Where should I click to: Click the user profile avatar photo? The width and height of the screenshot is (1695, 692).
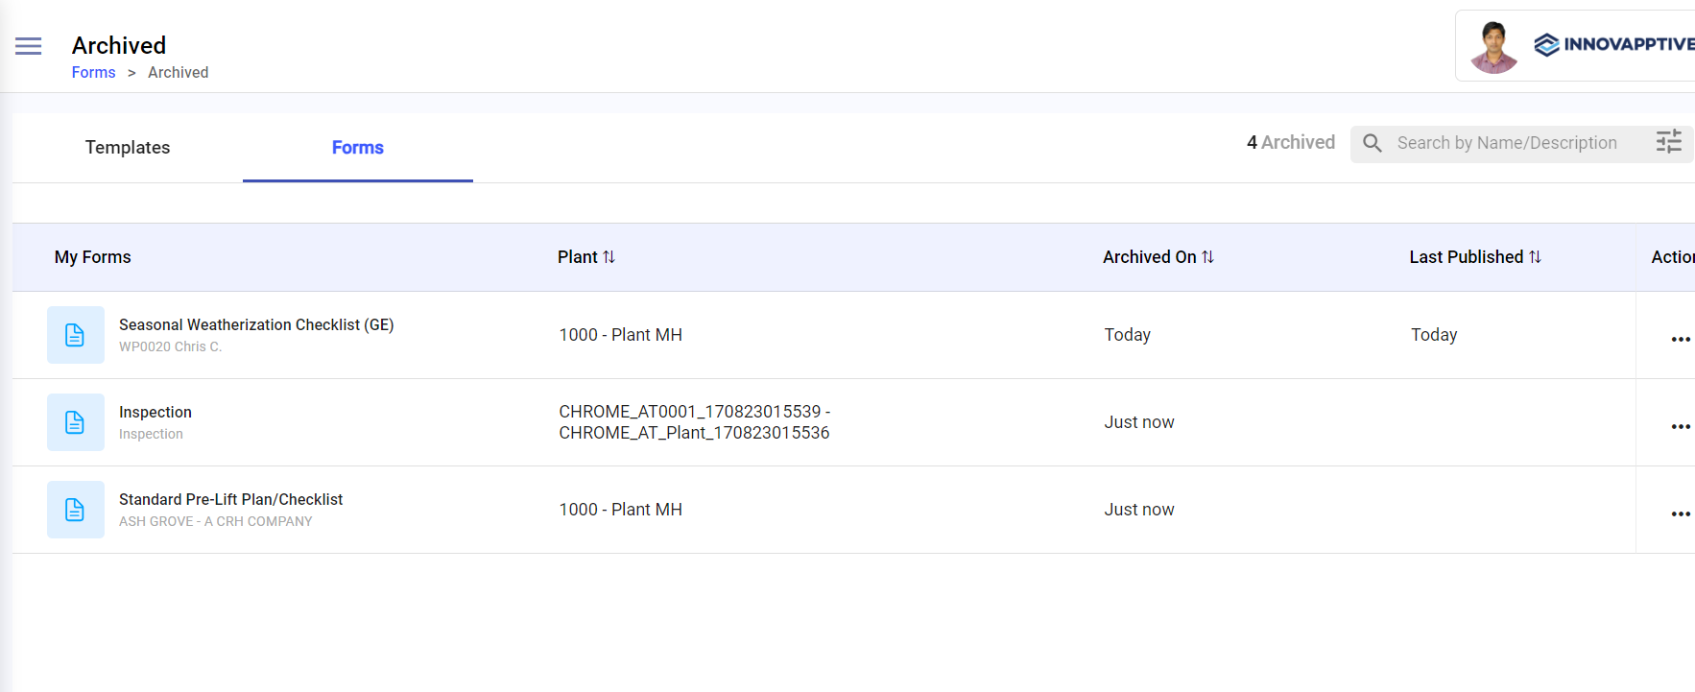coord(1493,47)
